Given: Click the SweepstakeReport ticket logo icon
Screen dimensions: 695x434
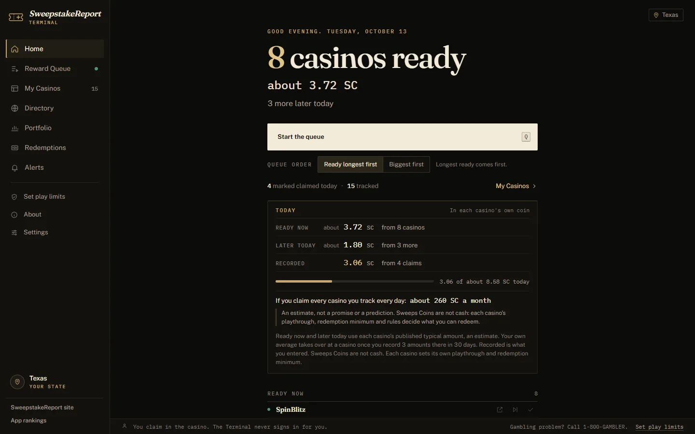Looking at the screenshot, I should coord(16,17).
